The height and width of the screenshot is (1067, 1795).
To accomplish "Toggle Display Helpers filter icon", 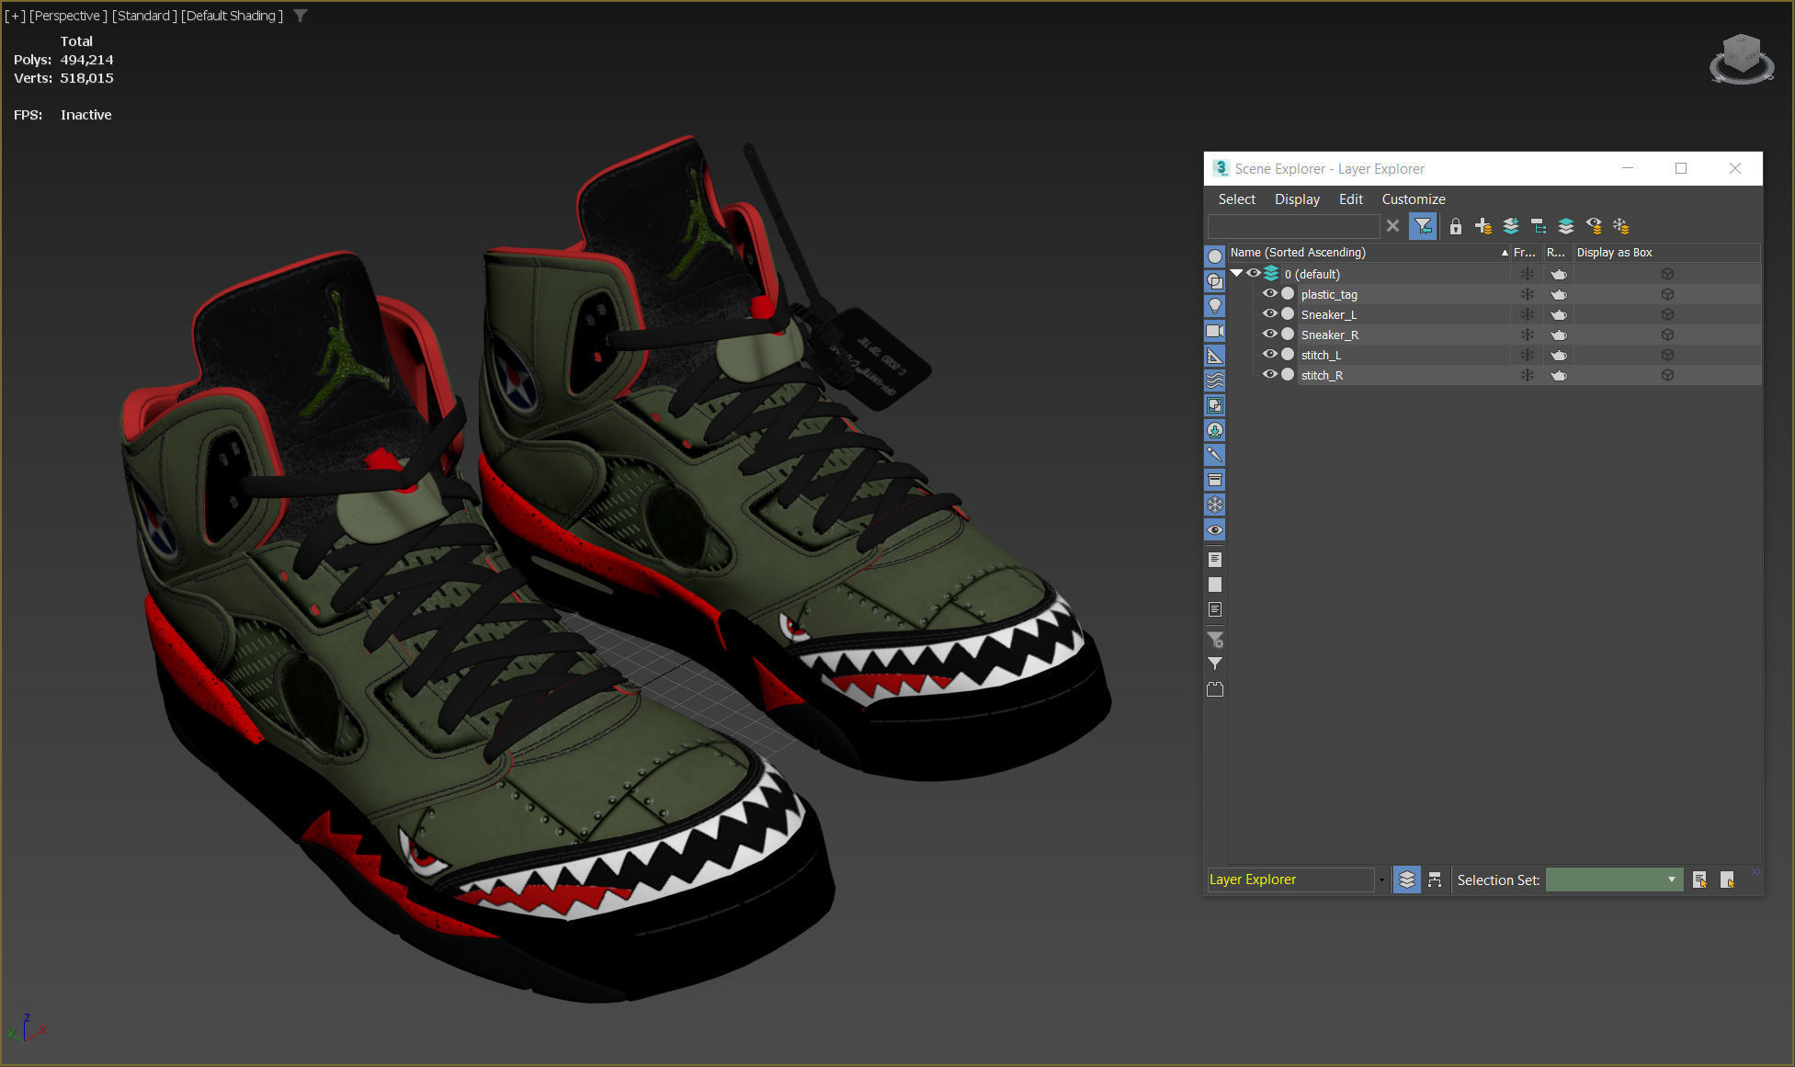I will point(1215,356).
